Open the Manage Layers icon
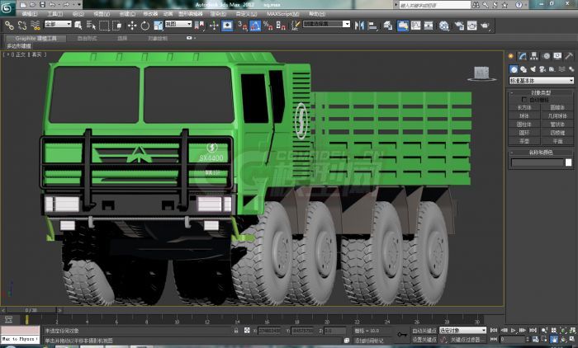 [388, 26]
